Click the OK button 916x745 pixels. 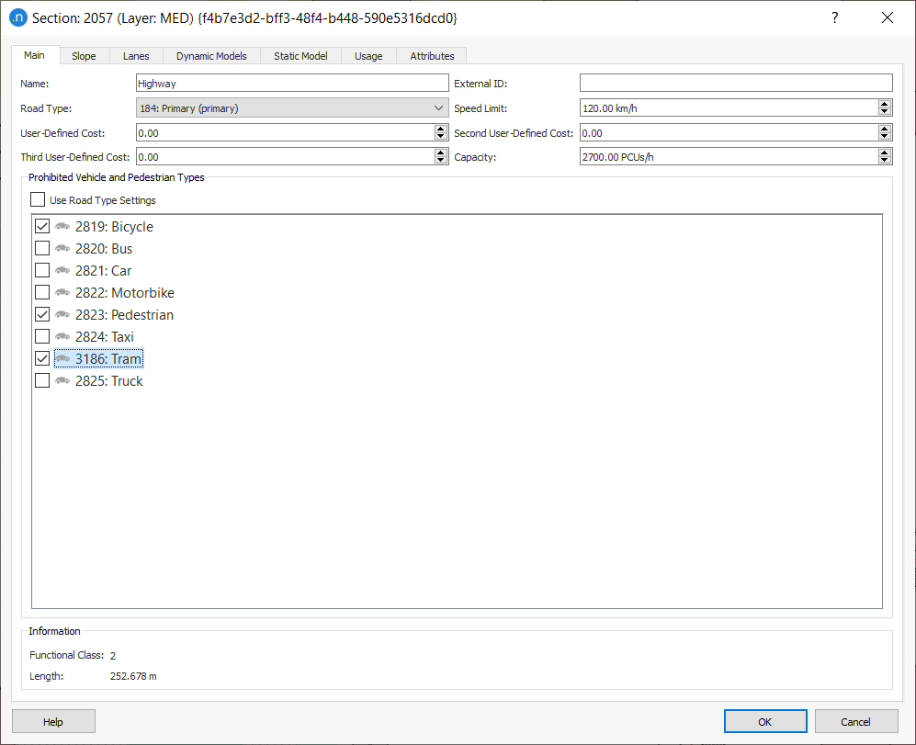click(x=765, y=721)
